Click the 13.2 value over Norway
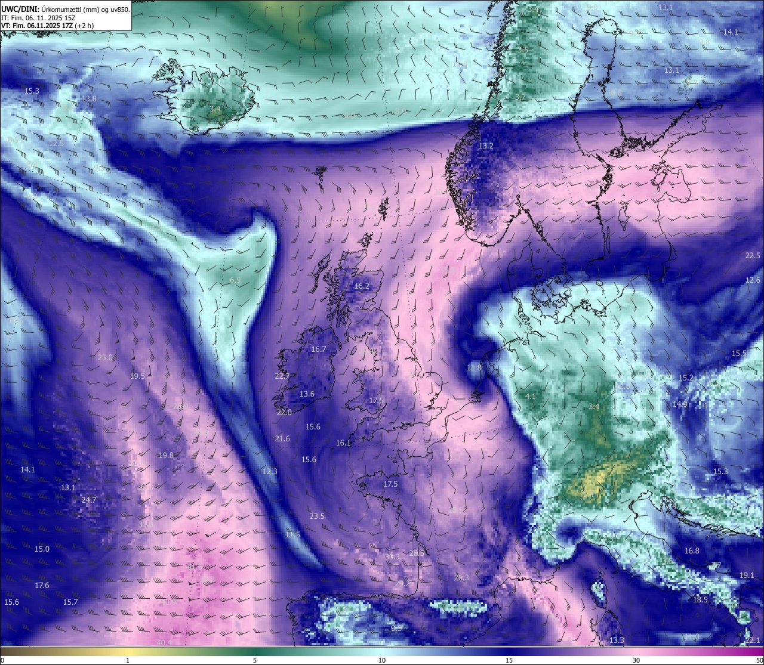This screenshot has width=764, height=665. pos(486,146)
